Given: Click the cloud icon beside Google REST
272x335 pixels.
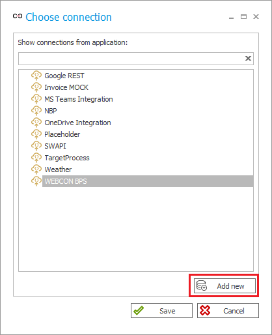Looking at the screenshot, I should click(x=36, y=76).
